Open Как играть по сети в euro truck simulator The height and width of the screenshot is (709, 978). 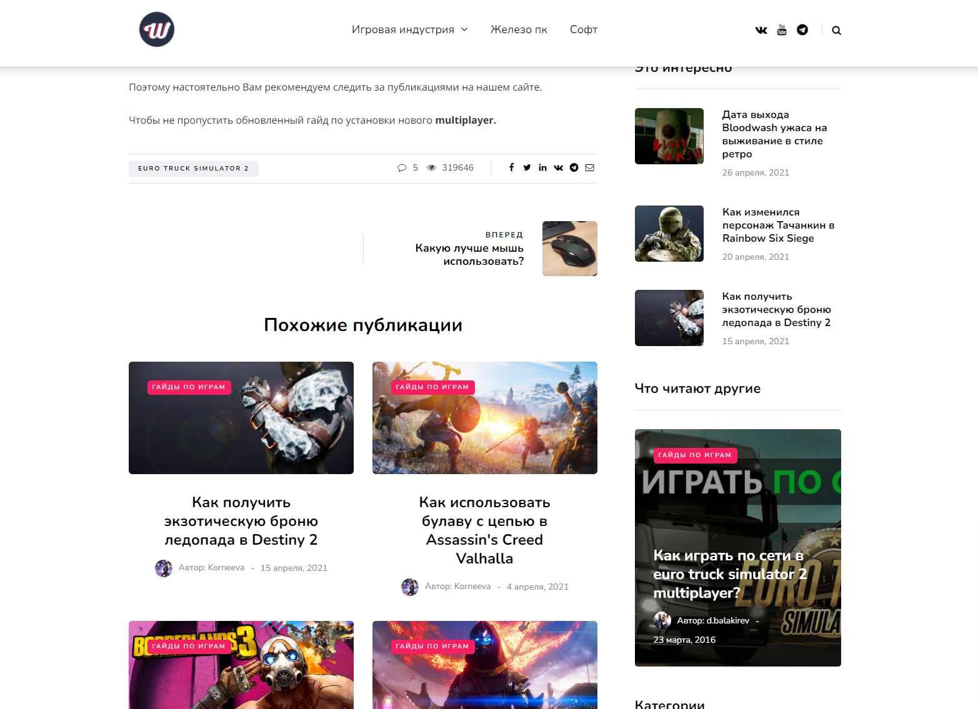[x=730, y=574]
